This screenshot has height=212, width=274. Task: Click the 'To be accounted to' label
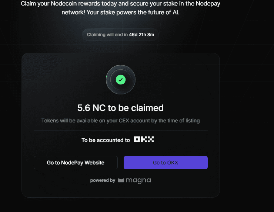(x=106, y=140)
